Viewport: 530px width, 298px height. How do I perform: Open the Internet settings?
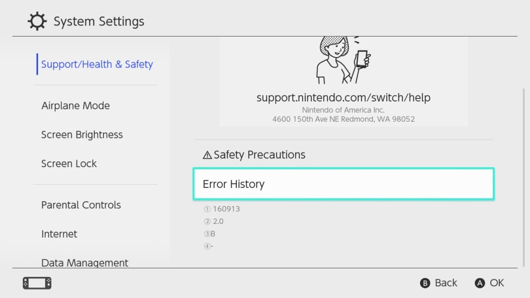click(x=59, y=234)
